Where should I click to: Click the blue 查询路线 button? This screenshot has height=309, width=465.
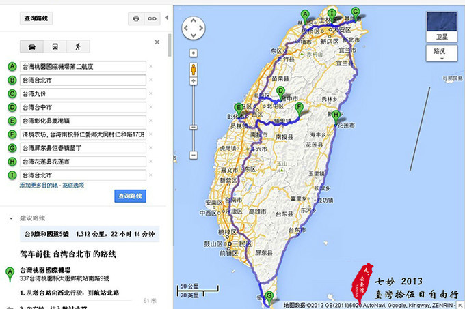130,196
